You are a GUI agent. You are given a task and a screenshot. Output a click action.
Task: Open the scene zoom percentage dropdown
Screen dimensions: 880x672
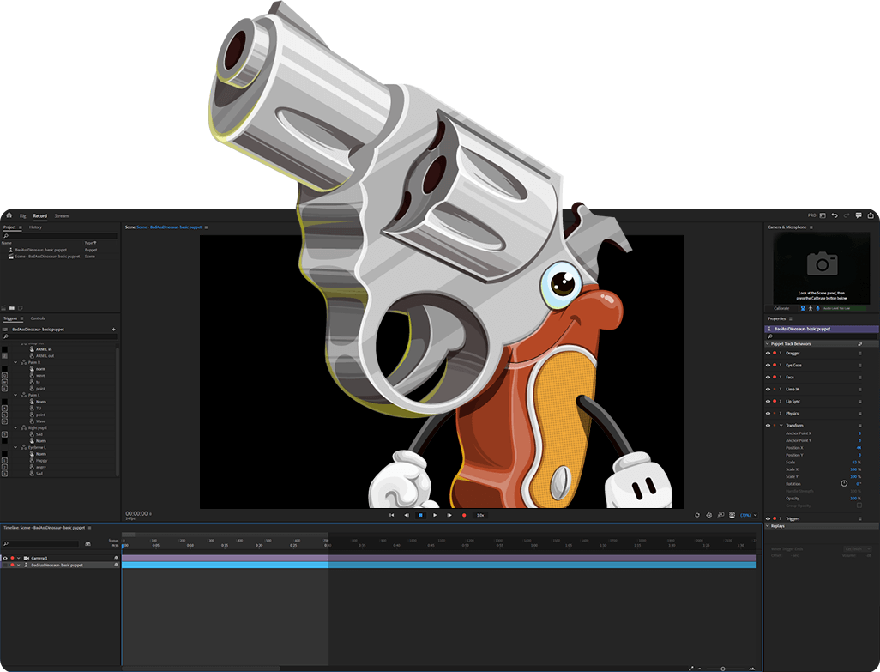(x=745, y=515)
